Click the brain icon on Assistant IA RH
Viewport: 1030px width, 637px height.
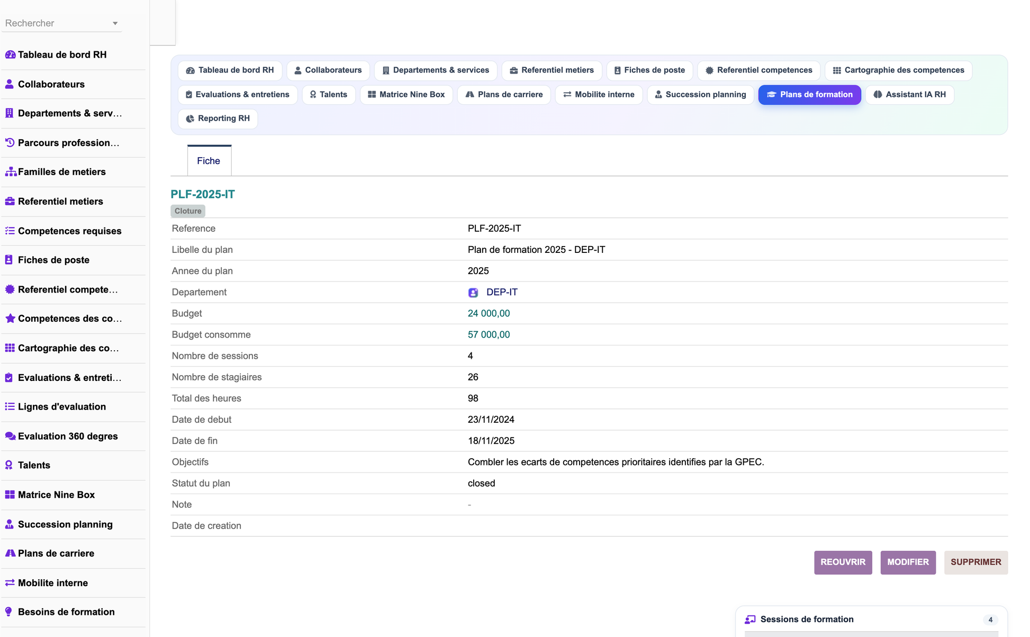coord(878,95)
